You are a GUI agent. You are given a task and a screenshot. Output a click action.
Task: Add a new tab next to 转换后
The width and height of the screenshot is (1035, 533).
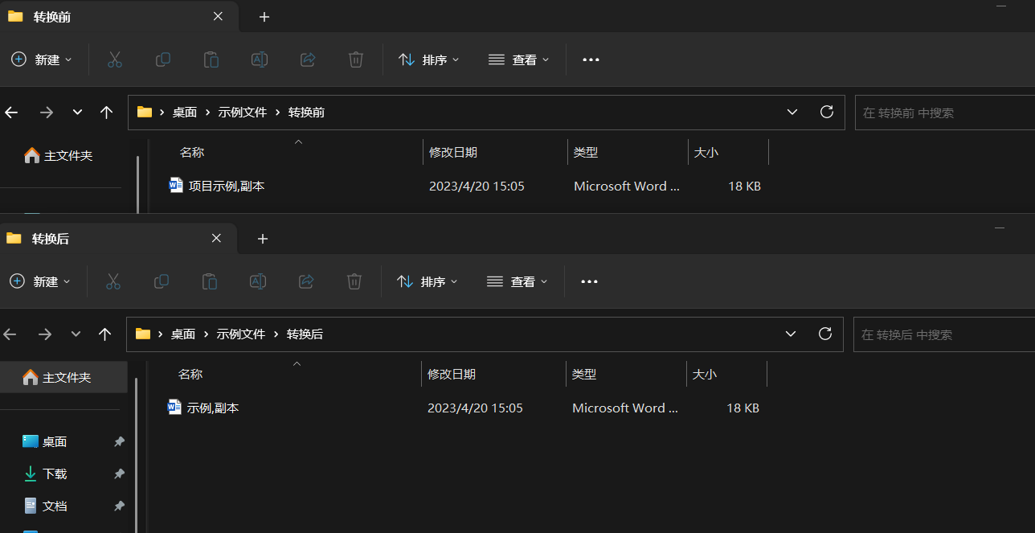[263, 239]
